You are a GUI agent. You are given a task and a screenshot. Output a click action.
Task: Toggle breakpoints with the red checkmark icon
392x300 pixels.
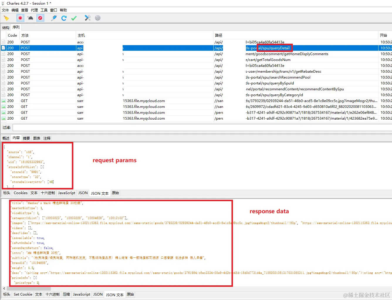[x=40, y=18]
